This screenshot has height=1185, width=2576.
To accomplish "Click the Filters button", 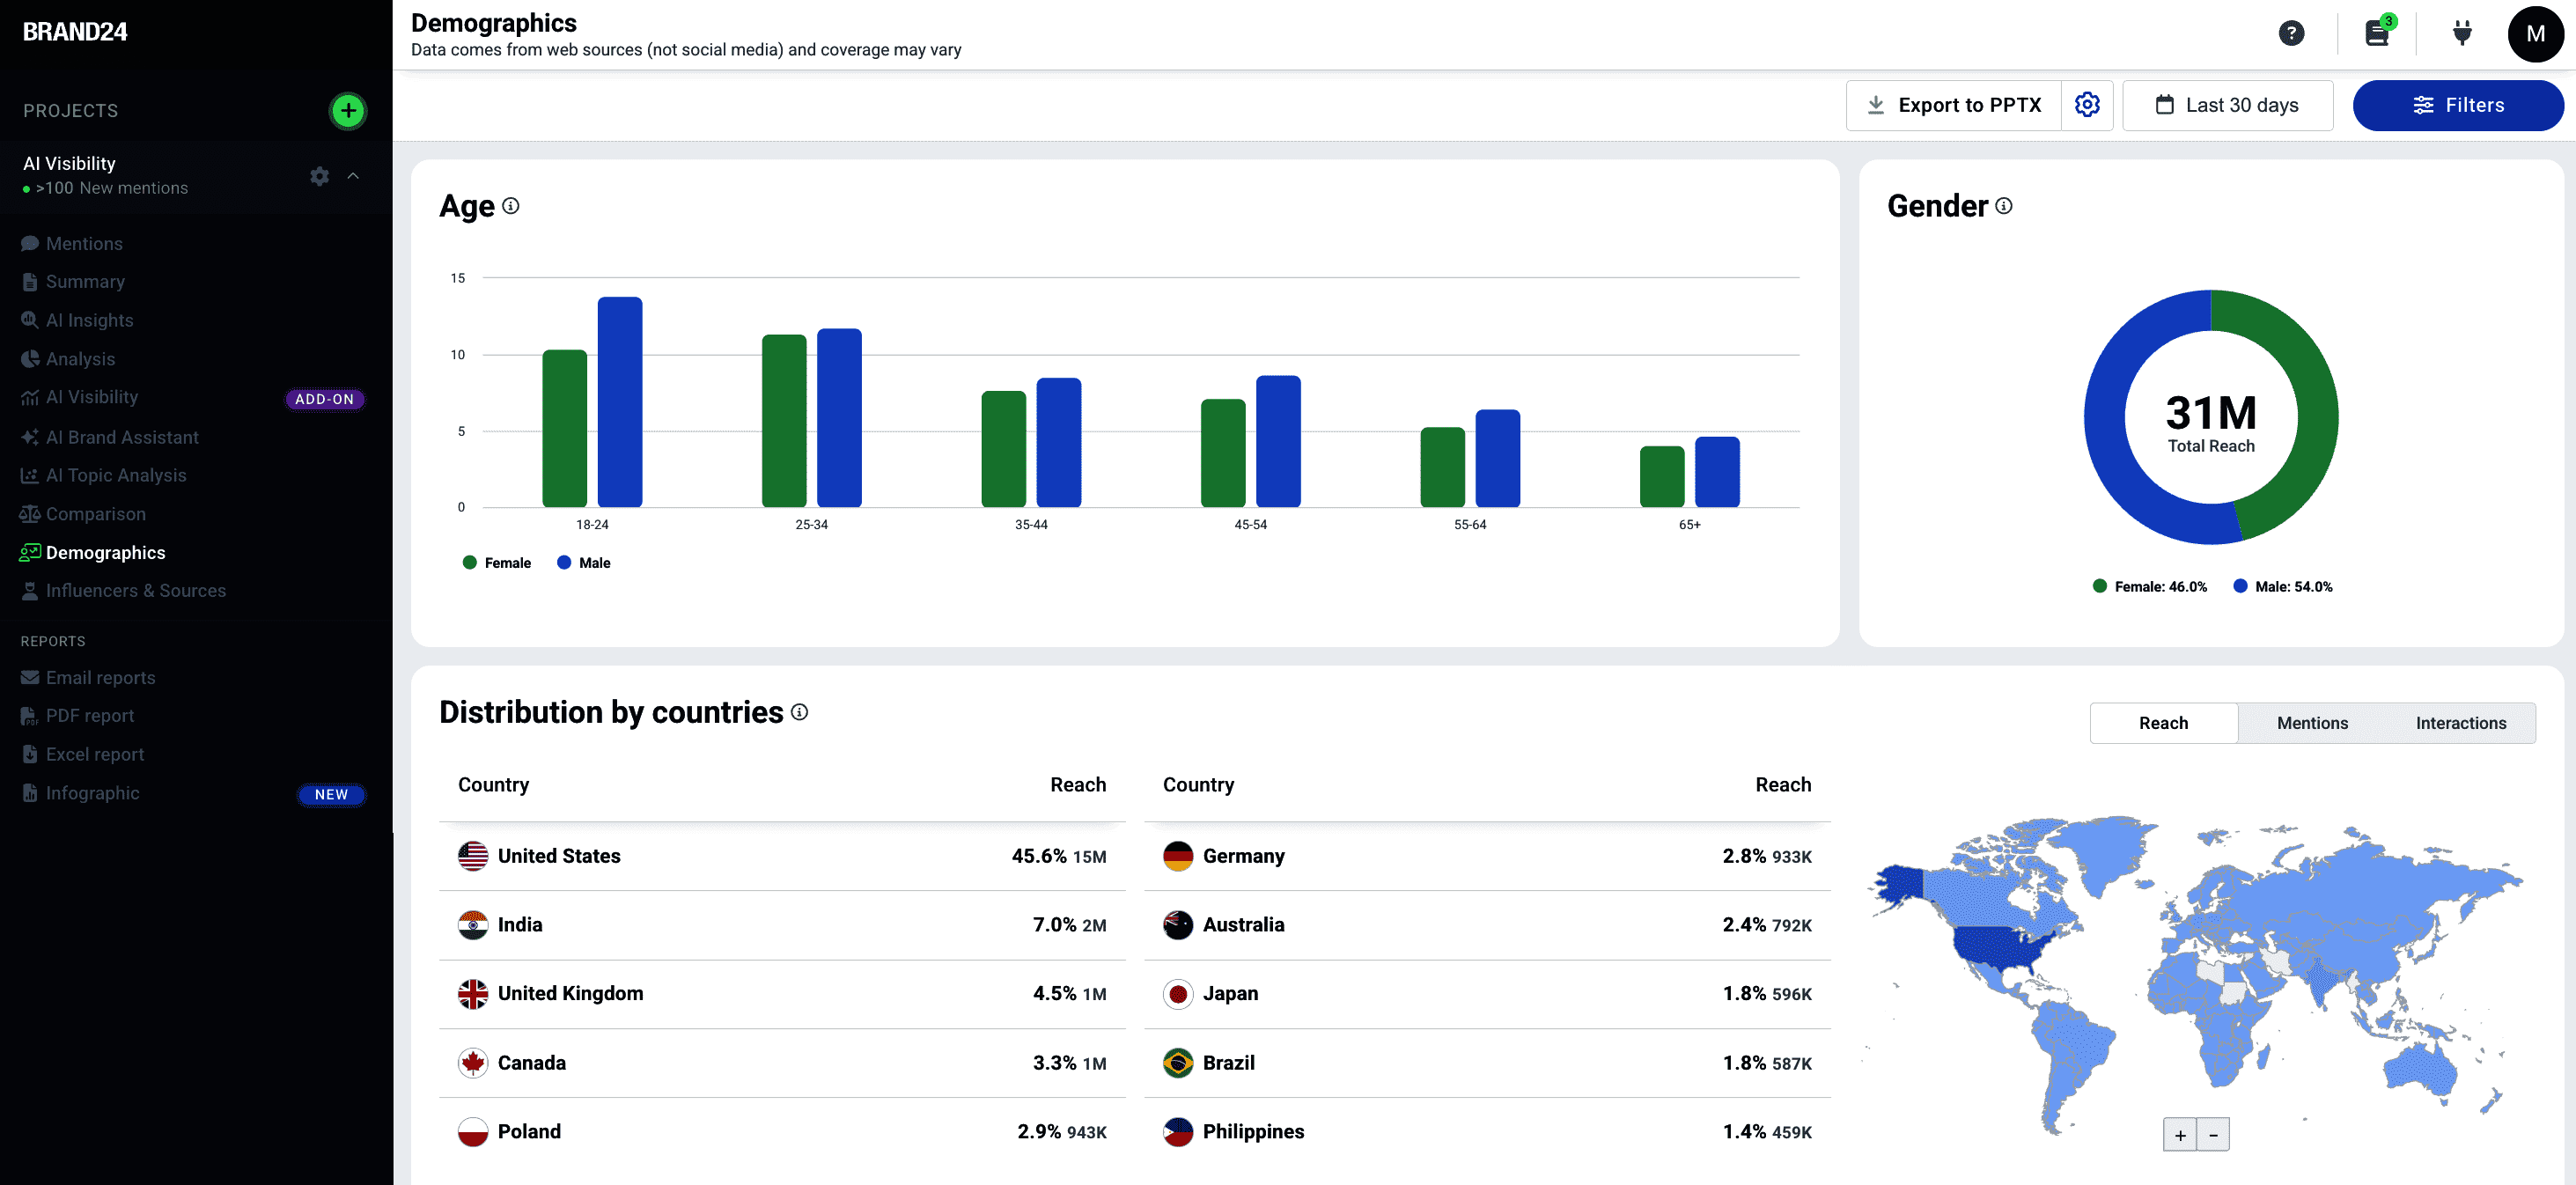I will [2458, 105].
